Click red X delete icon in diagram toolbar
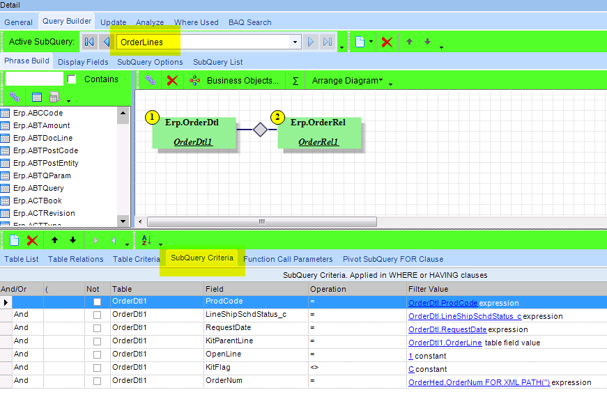Viewport: 607px width, 399px height. (x=172, y=81)
